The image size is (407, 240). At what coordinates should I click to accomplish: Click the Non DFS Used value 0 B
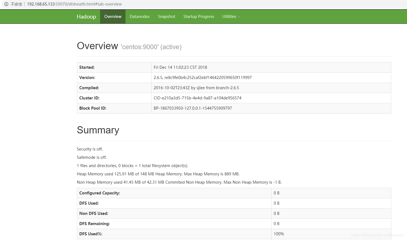[277, 213]
